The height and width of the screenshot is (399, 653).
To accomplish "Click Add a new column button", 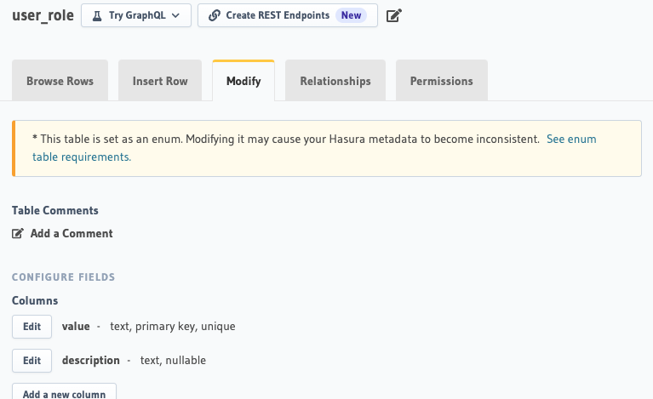I will tap(64, 391).
